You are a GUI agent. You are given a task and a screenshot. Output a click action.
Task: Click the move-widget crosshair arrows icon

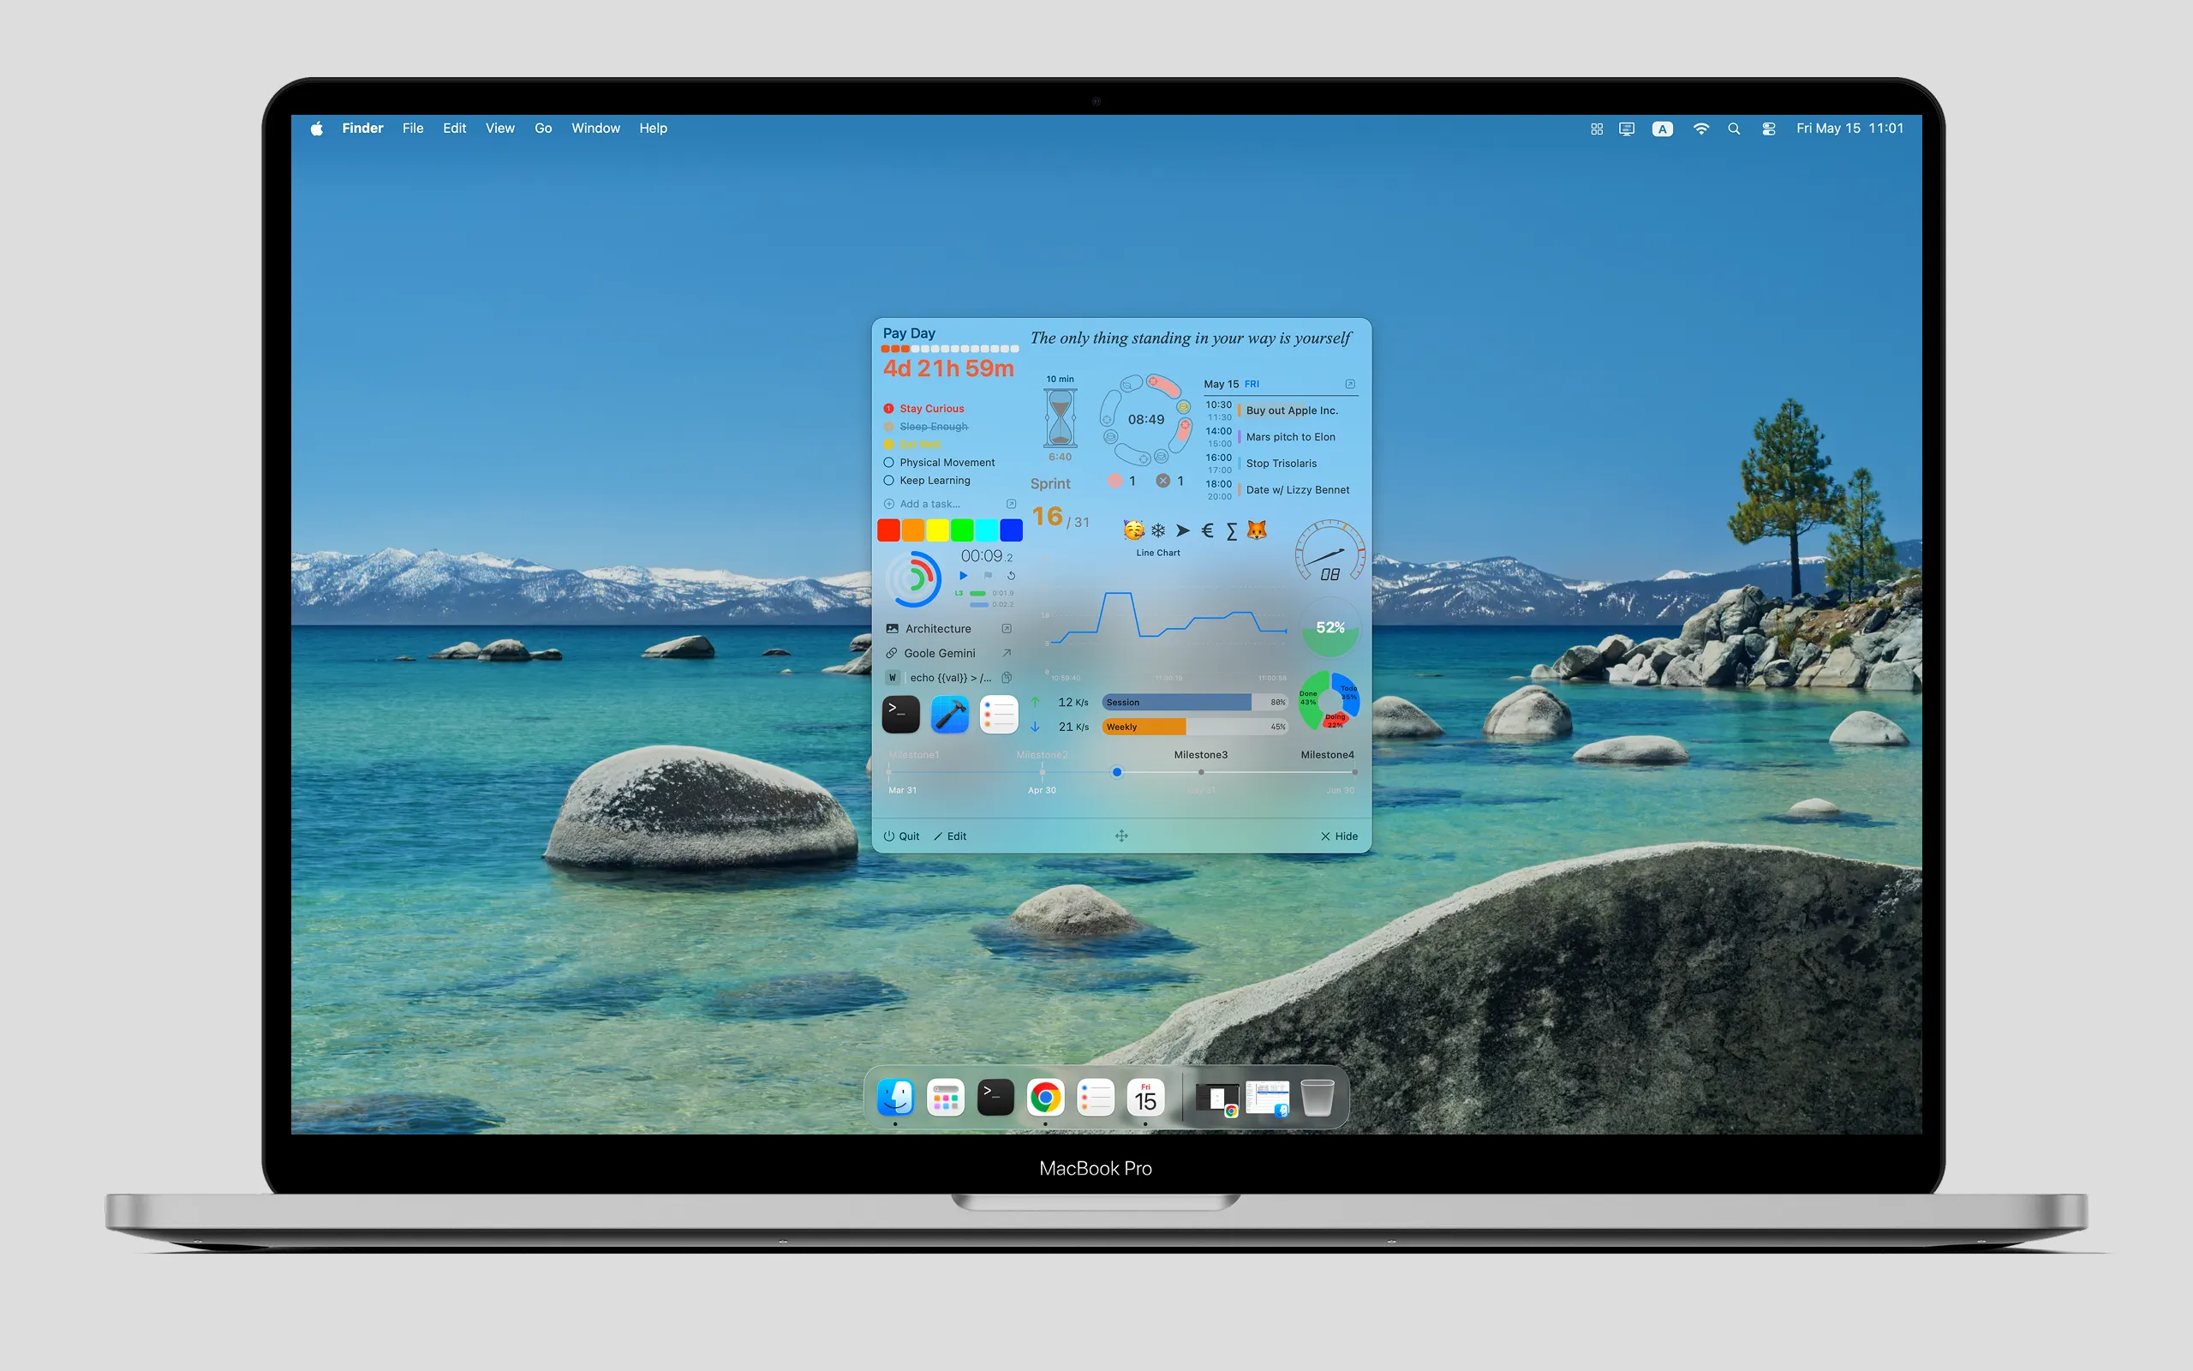pos(1122,836)
